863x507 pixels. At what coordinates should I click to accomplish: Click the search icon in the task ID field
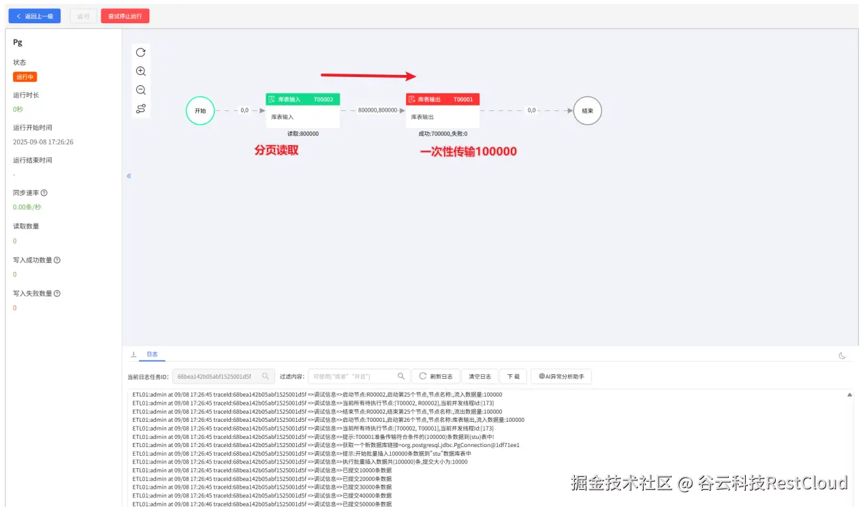click(266, 376)
